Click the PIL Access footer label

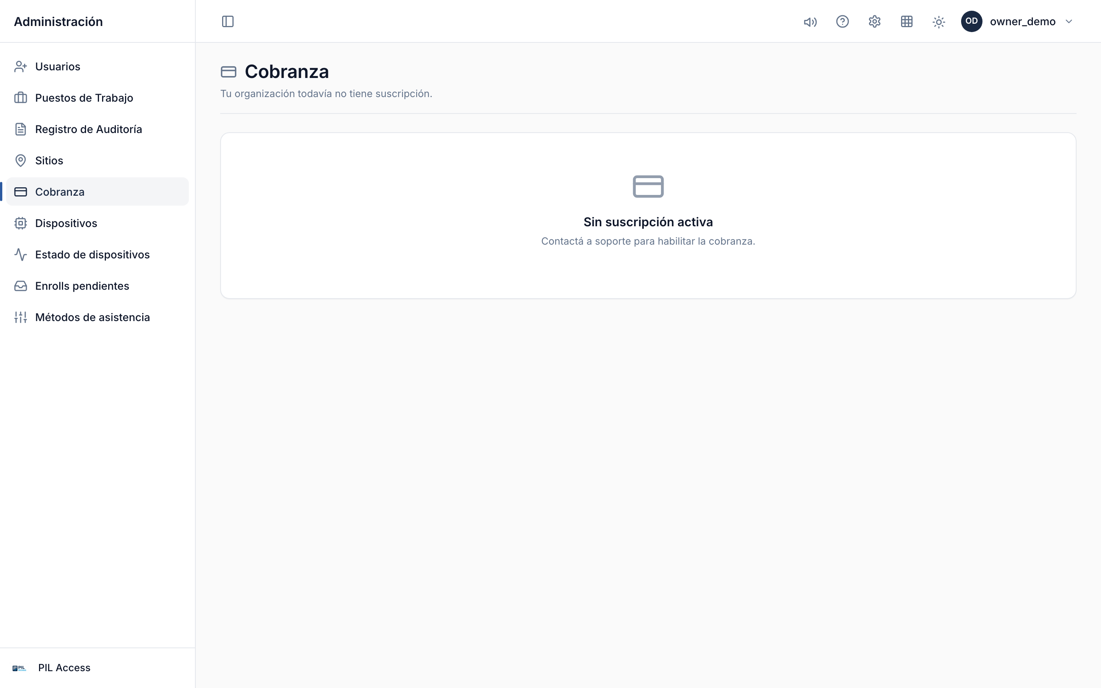(x=64, y=668)
